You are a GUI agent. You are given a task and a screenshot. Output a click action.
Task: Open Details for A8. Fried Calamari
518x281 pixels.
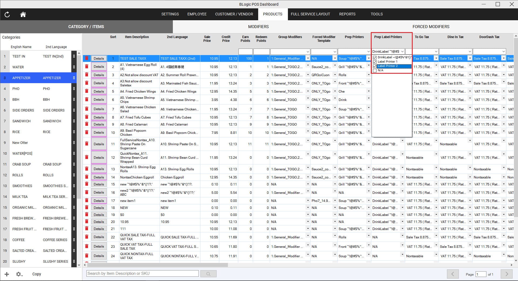[99, 124]
